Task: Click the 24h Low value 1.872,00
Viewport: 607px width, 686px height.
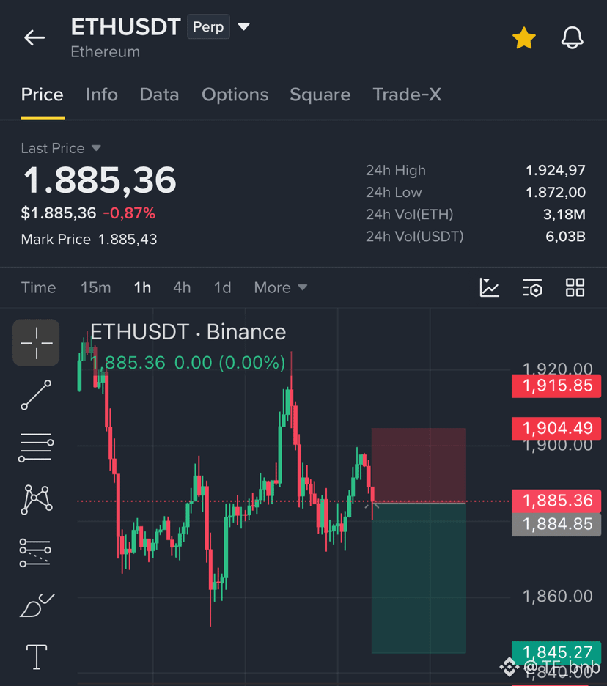Action: tap(556, 193)
